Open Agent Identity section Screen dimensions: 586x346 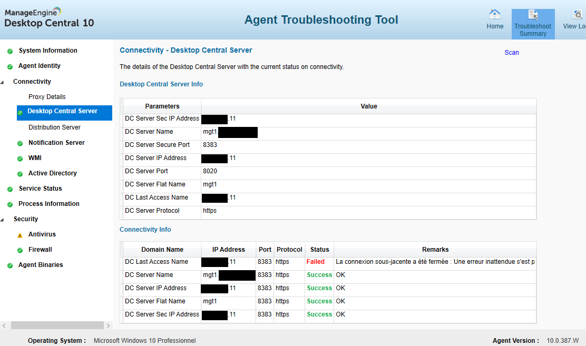pos(39,66)
